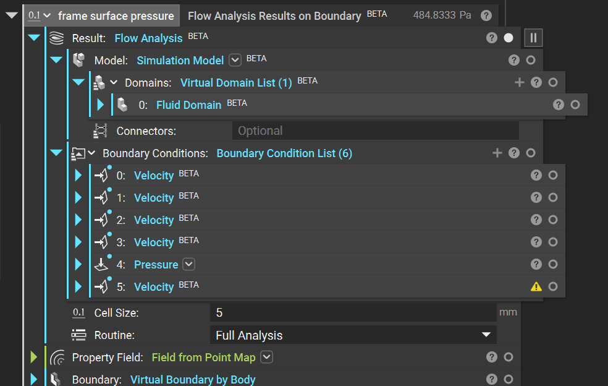
Task: Open help for Pressure condition 4
Action: (536, 264)
